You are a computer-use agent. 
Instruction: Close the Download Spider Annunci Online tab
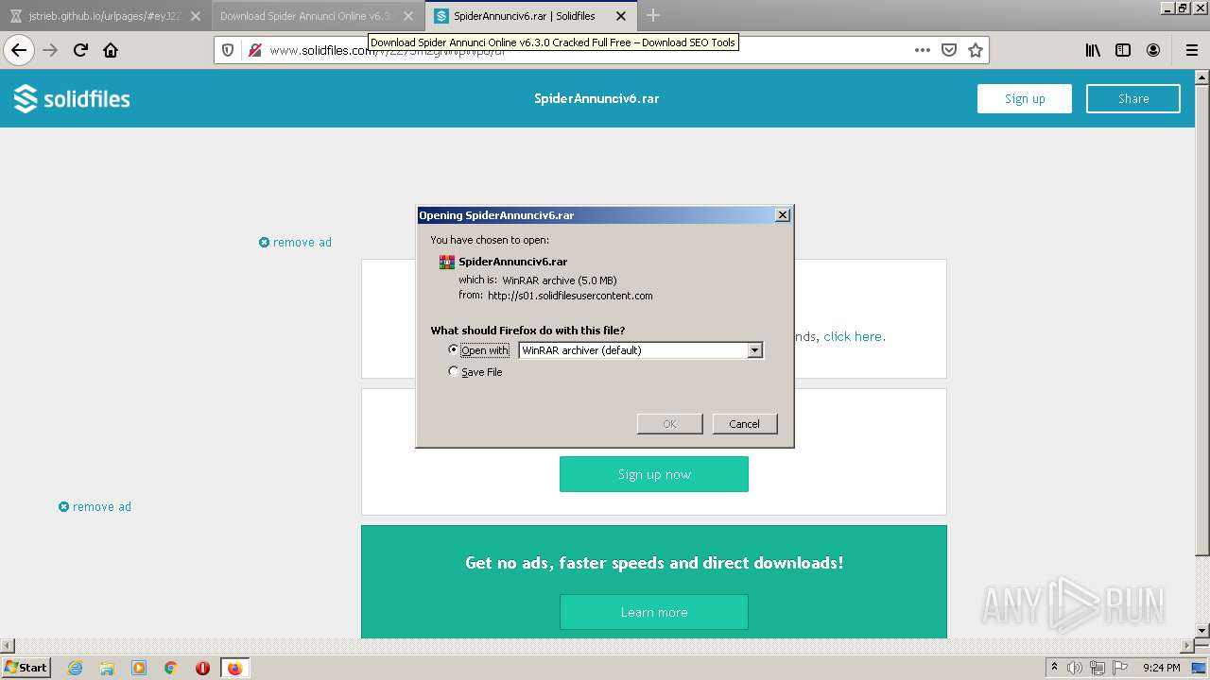pyautogui.click(x=408, y=16)
